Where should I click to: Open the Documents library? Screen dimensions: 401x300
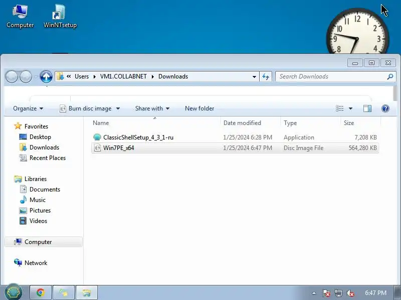(x=45, y=189)
